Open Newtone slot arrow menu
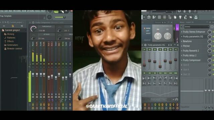The width and height of the screenshot is (214, 120). coord(182,41)
